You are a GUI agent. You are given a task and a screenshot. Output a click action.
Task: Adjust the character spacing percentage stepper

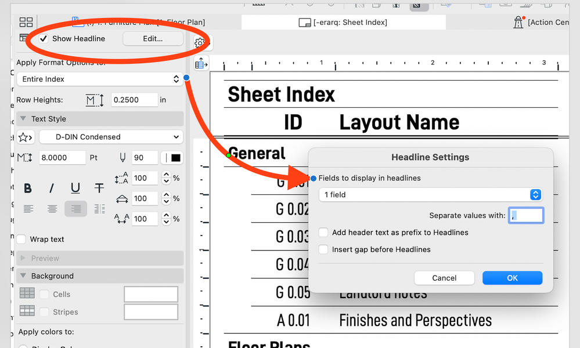[x=166, y=219]
